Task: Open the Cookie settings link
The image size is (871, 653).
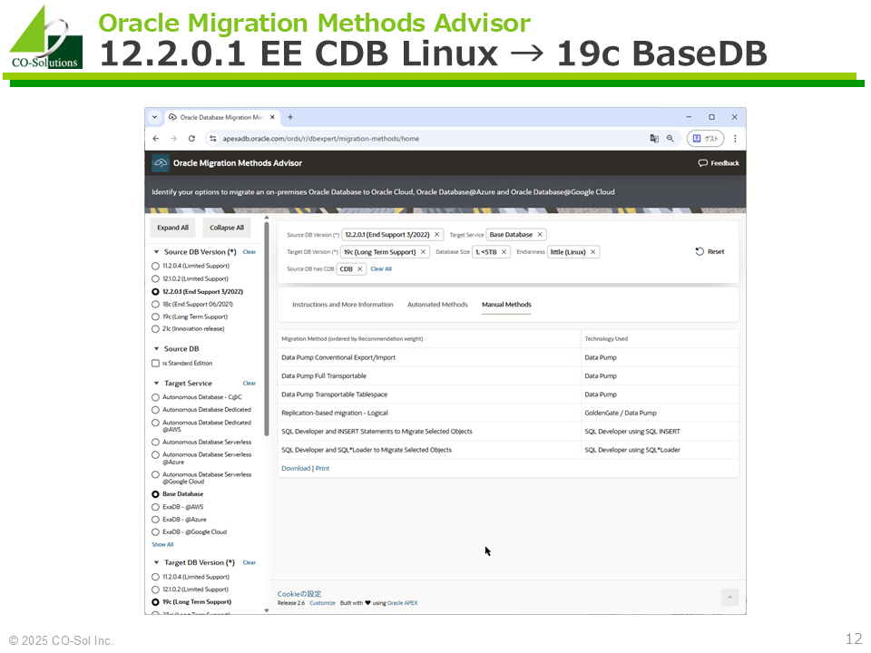Action: click(x=299, y=593)
